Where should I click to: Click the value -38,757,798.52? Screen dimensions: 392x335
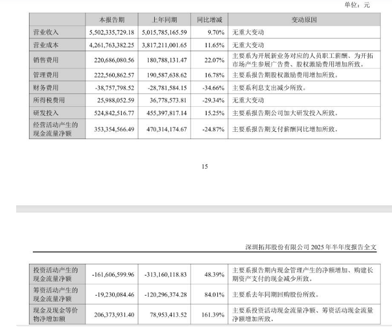point(115,88)
